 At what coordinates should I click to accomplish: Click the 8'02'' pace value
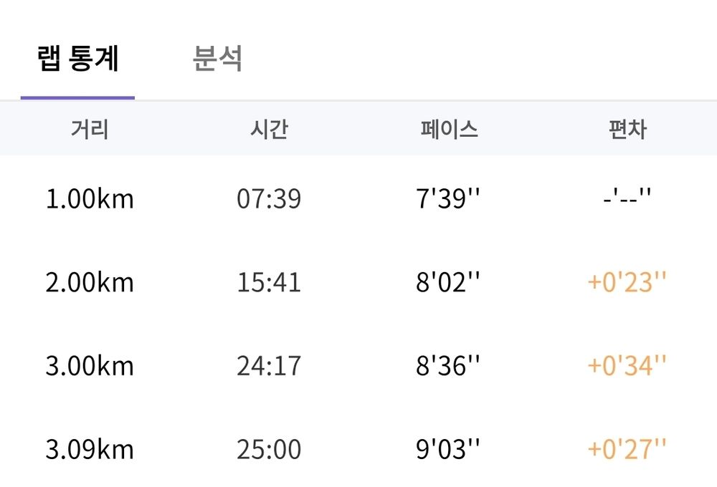pyautogui.click(x=447, y=281)
